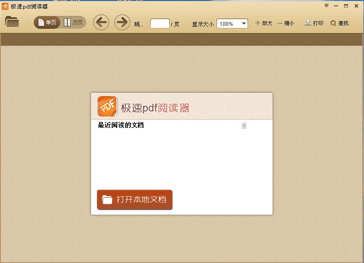
Task: Click 缩小 to zoom out
Action: pos(286,23)
